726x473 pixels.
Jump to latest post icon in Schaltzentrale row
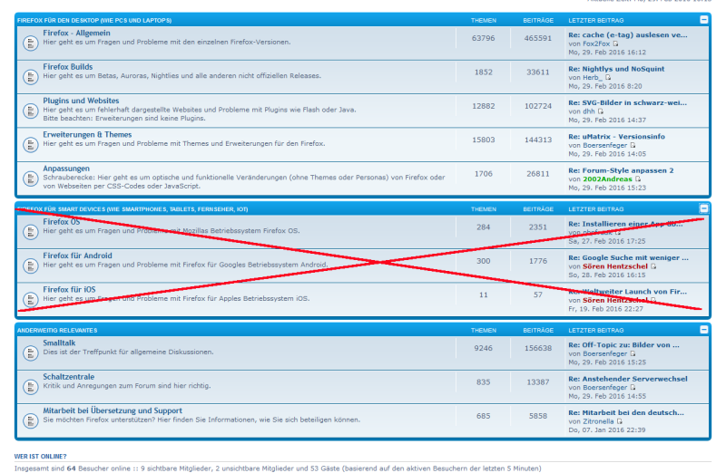click(633, 388)
